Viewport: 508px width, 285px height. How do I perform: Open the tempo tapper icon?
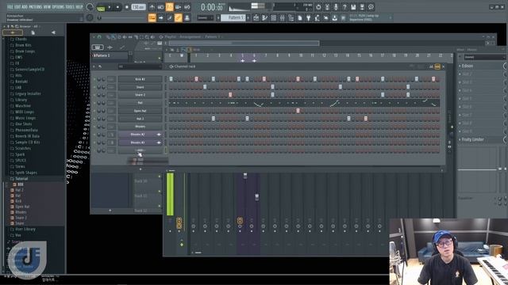[x=317, y=17]
